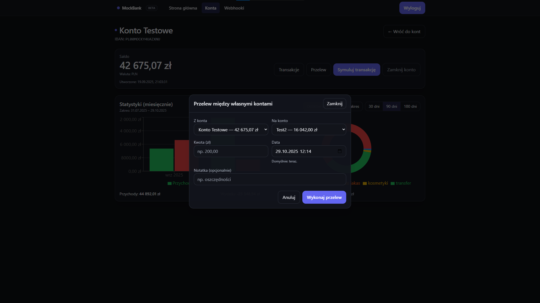This screenshot has width=540, height=303.
Task: Click the transfer legend color swatch
Action: pos(393,183)
